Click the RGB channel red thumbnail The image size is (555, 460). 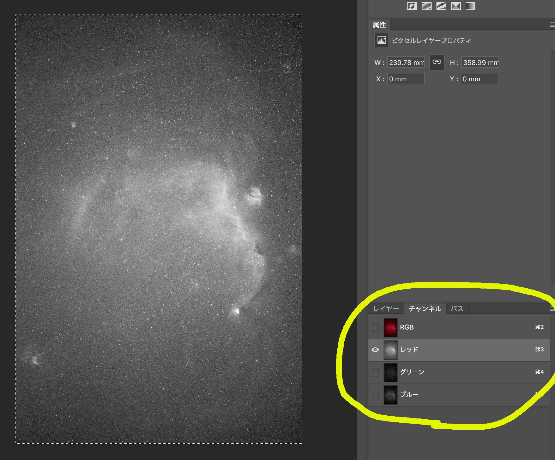[x=390, y=327]
